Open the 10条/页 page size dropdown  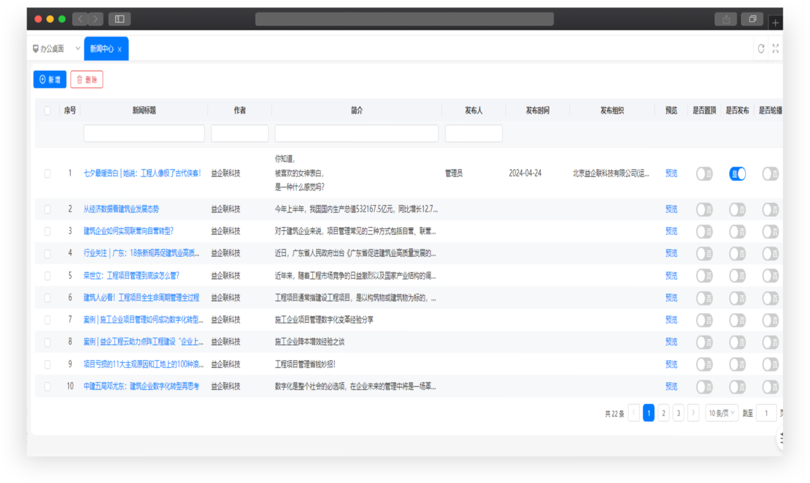pyautogui.click(x=722, y=413)
